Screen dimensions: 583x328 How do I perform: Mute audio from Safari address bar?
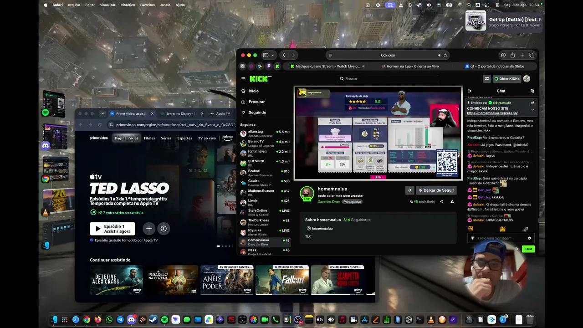click(x=439, y=55)
